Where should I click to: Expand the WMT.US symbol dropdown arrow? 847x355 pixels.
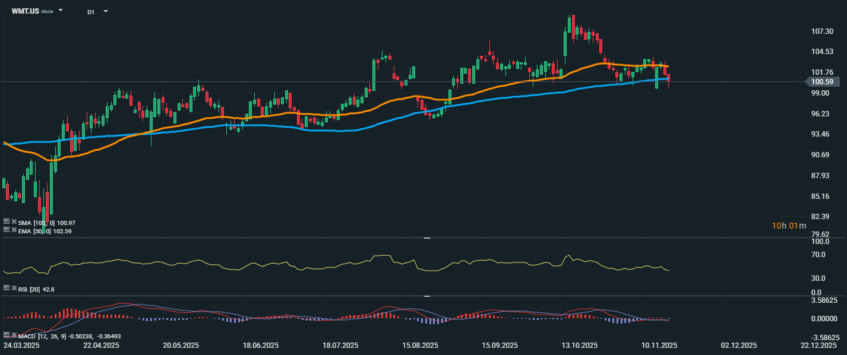[x=61, y=11]
